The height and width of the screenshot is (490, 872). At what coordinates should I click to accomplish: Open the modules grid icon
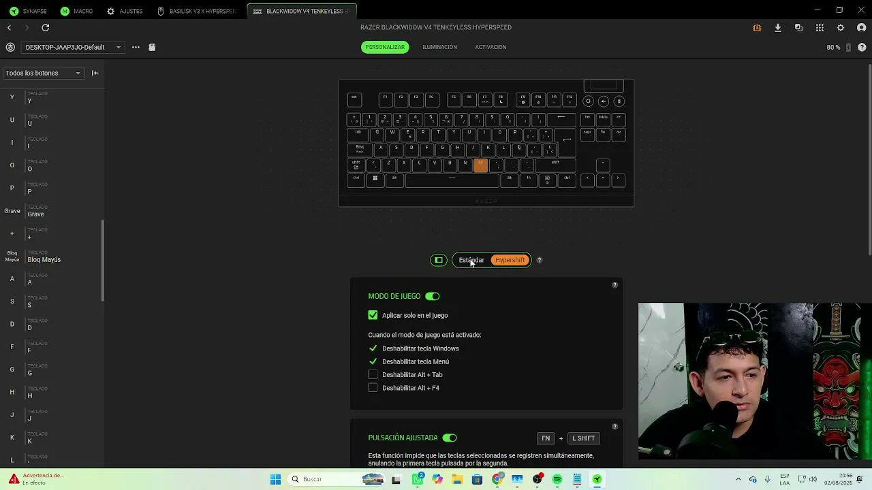tap(820, 28)
